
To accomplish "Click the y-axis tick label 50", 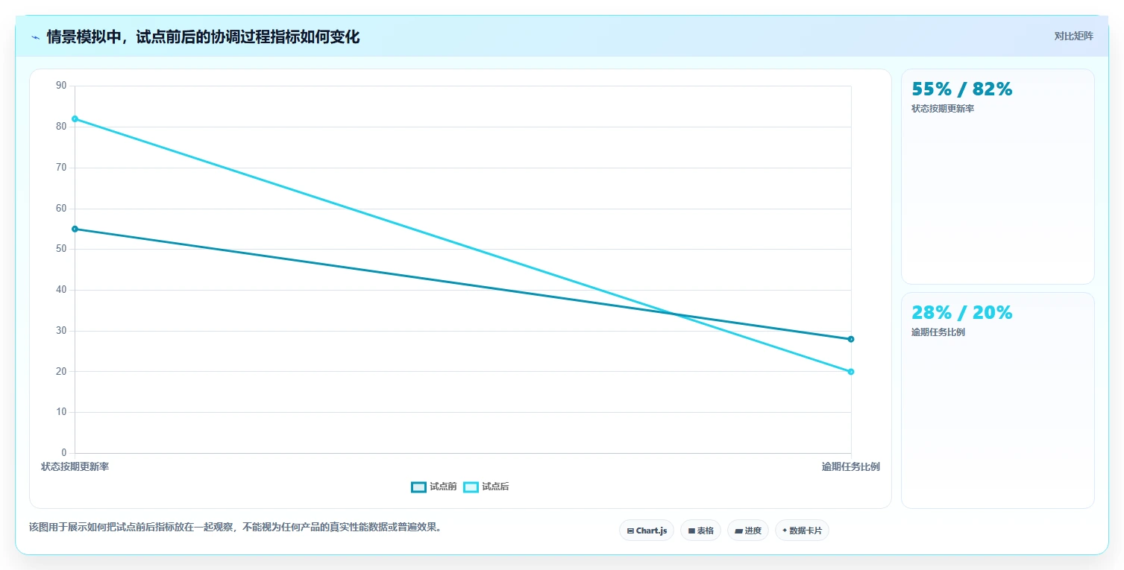I will pyautogui.click(x=61, y=249).
